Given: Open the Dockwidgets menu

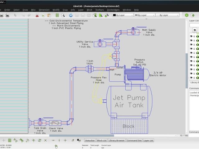Looking at the screenshot, I should (x=113, y=10).
